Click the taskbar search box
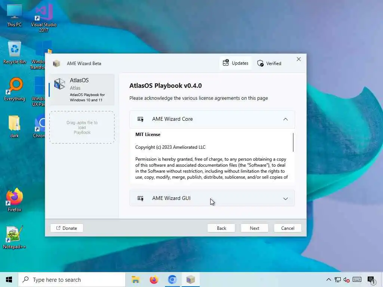This screenshot has height=287, width=383. (x=72, y=280)
